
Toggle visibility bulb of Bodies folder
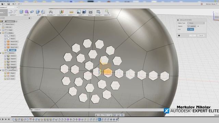3,33
